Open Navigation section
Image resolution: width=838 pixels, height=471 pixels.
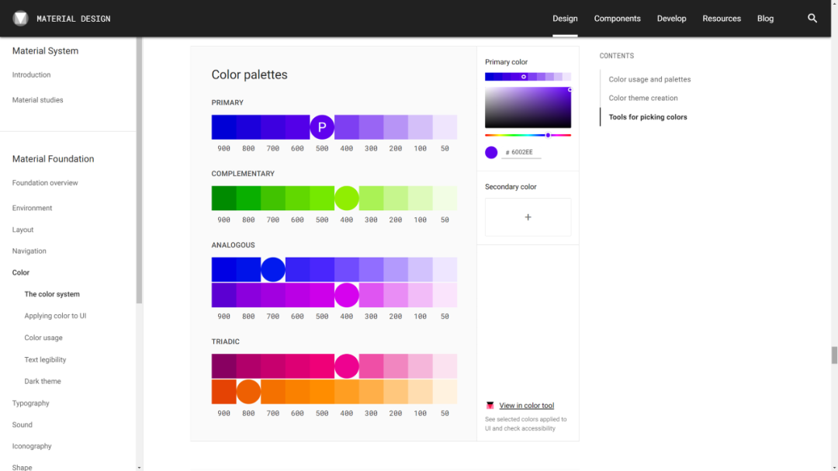29,251
